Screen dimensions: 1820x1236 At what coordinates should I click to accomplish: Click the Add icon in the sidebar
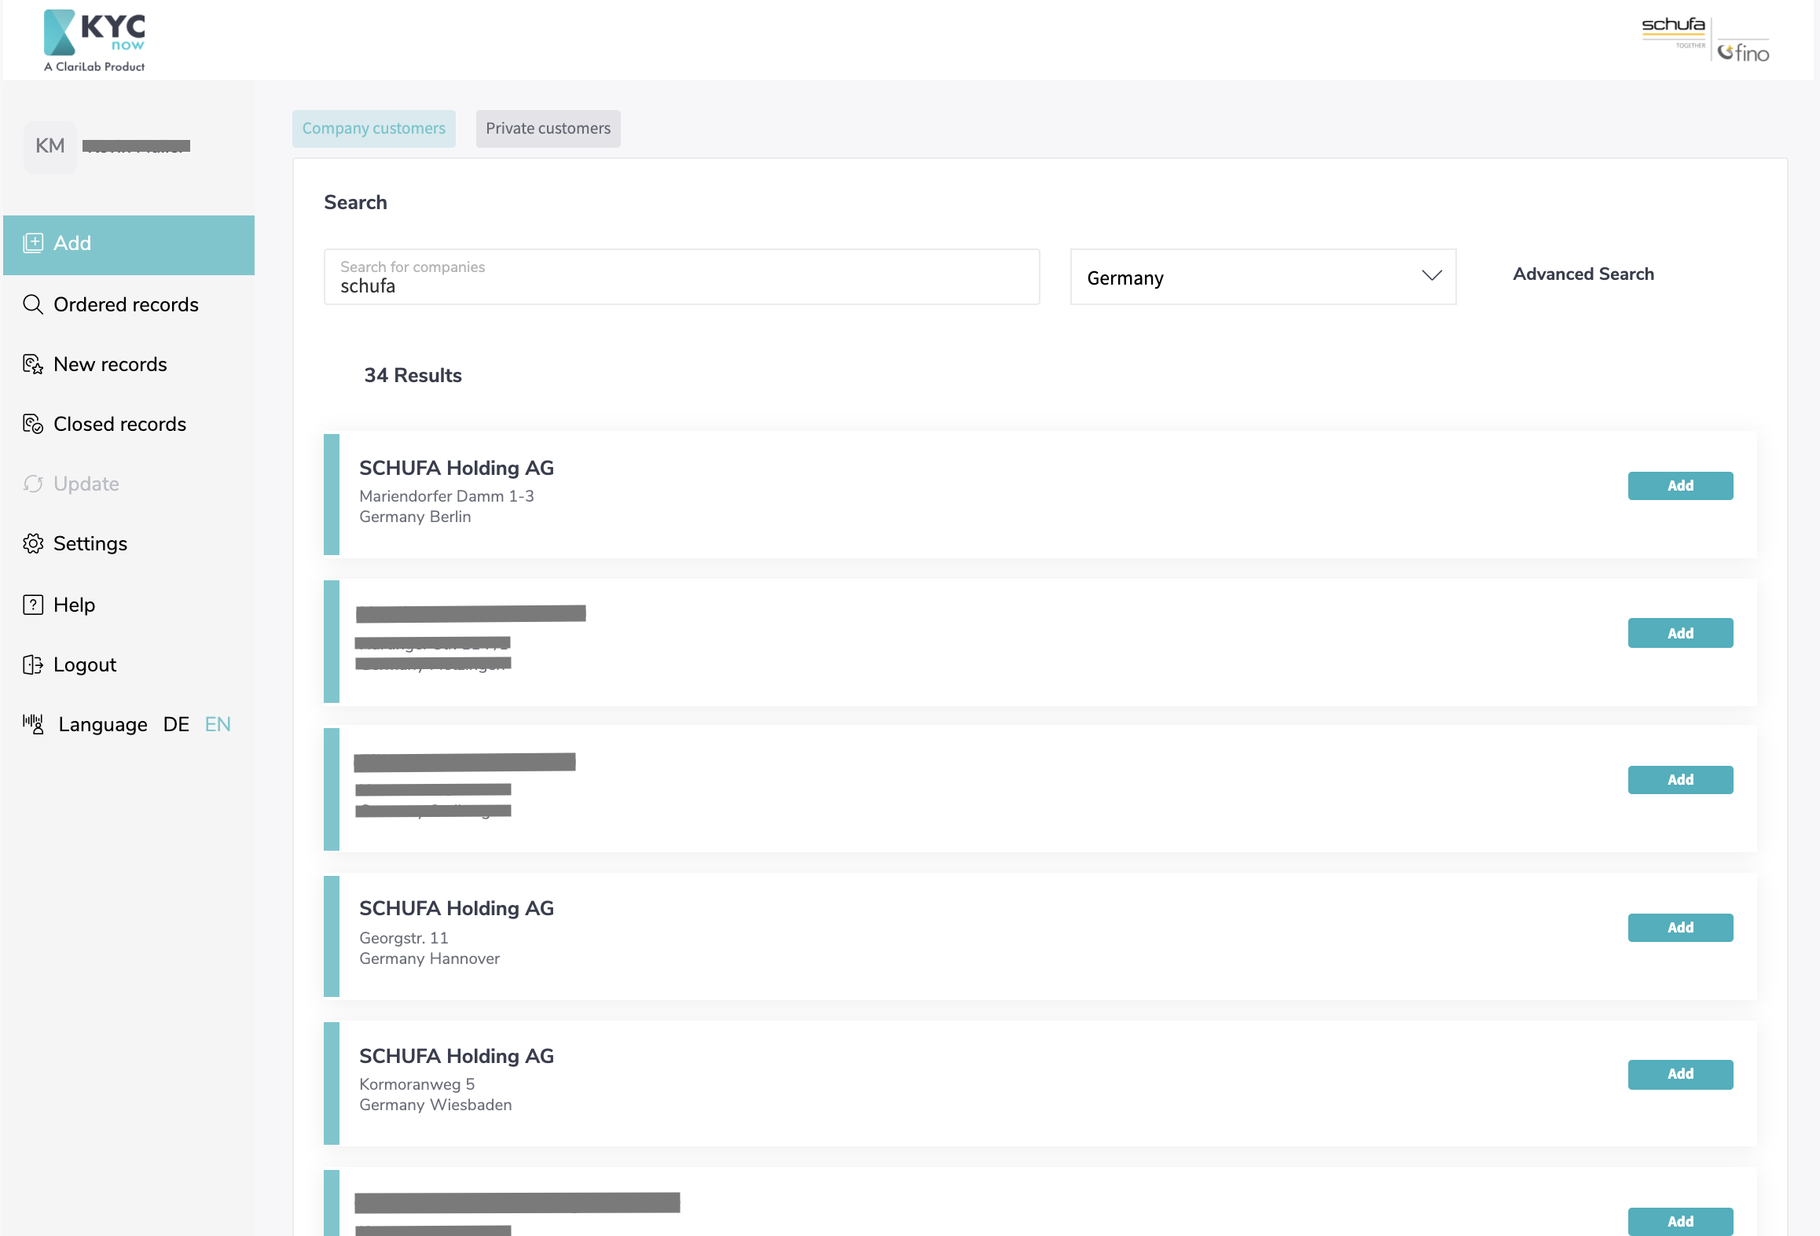33,243
